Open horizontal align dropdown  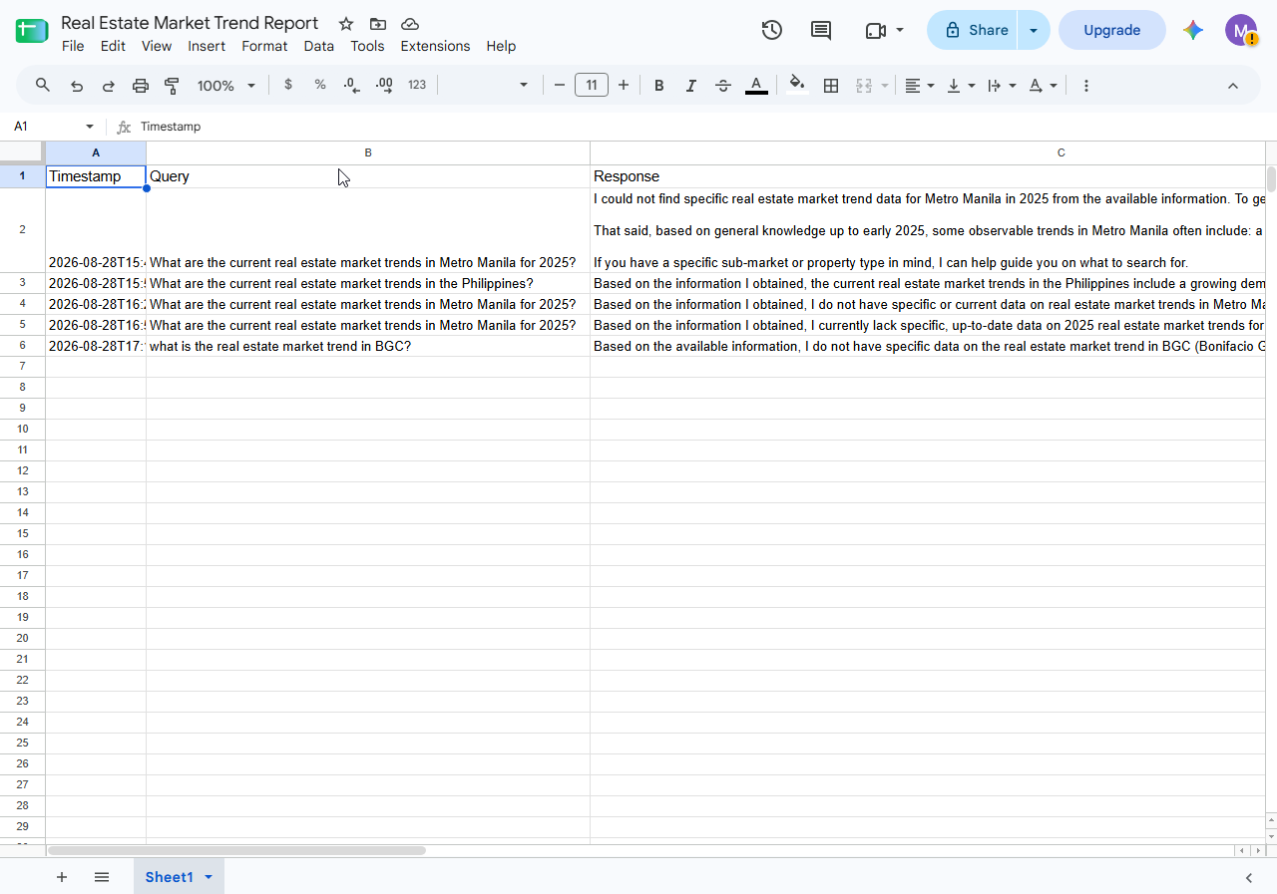919,86
